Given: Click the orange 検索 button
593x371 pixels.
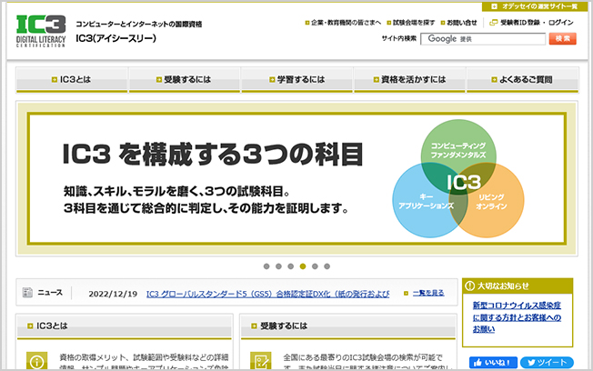Looking at the screenshot, I should point(562,38).
